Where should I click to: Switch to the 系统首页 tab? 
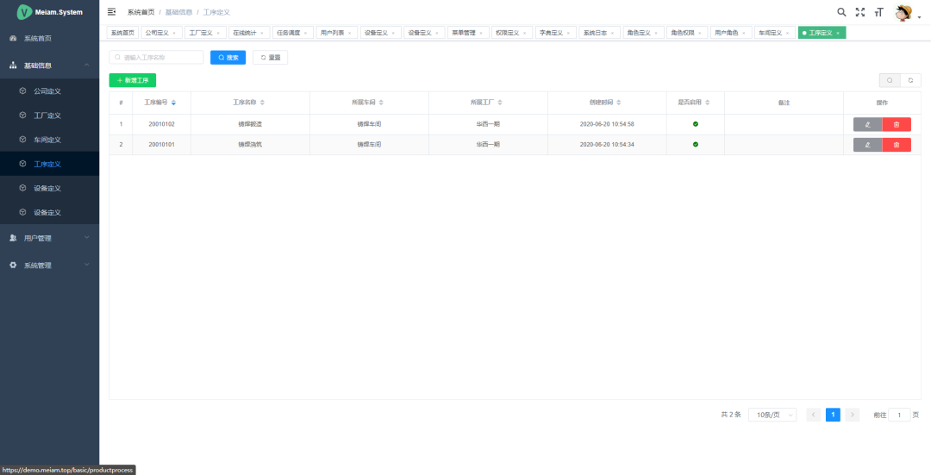click(x=123, y=33)
